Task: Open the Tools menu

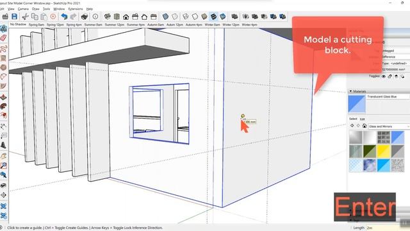Action: pyautogui.click(x=46, y=9)
